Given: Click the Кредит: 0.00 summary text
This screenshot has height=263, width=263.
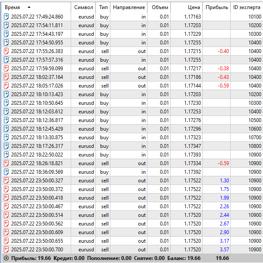Looking at the screenshot, I should [69, 258].
